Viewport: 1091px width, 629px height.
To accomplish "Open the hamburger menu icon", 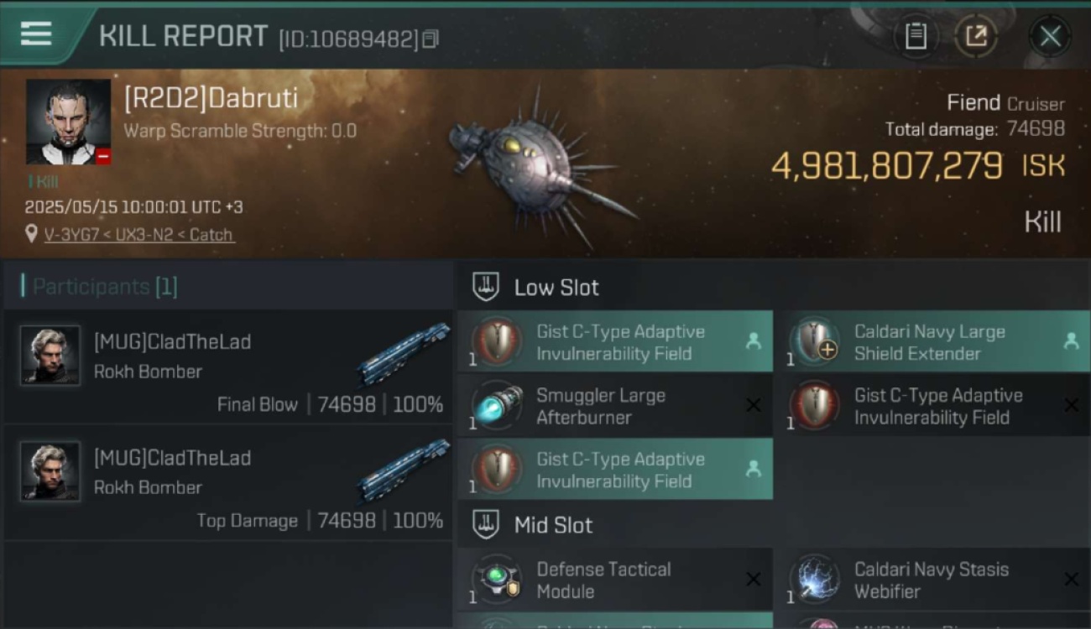I will [36, 34].
